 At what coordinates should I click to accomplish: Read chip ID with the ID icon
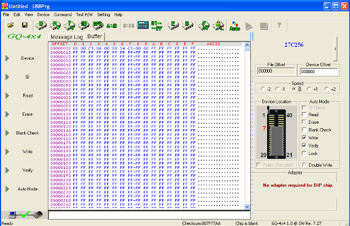(x=83, y=25)
